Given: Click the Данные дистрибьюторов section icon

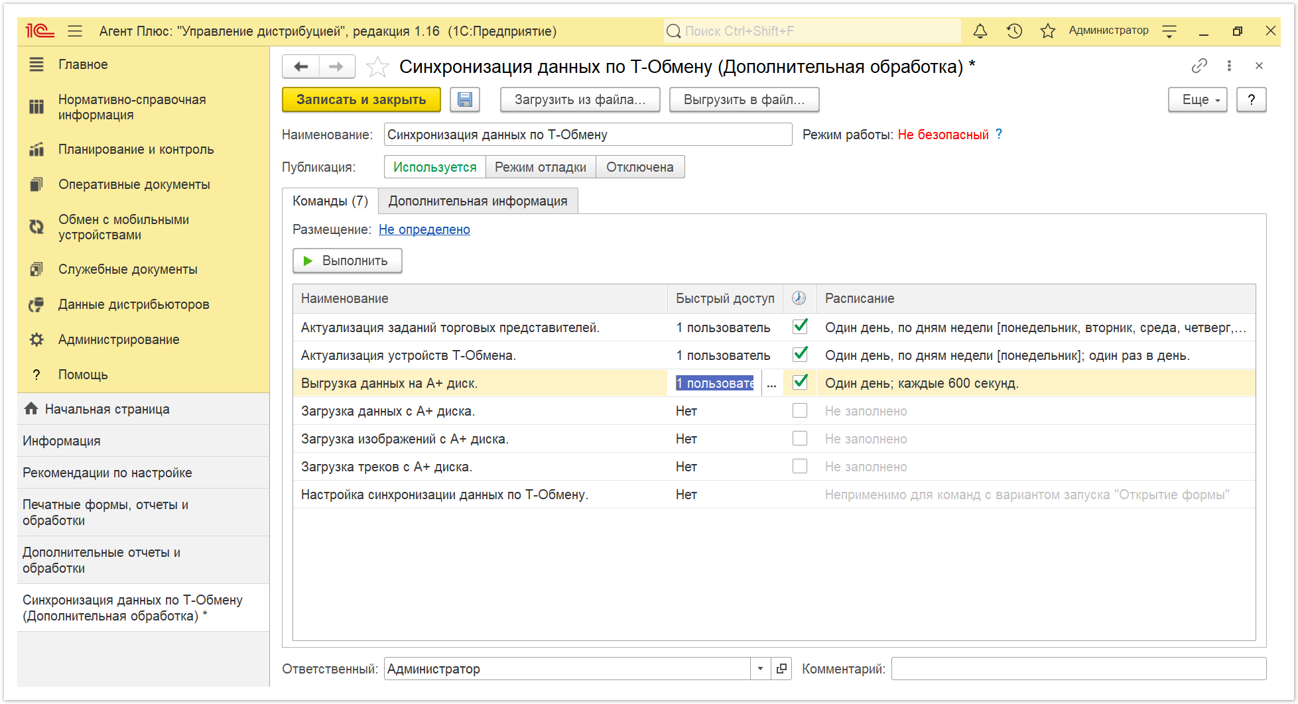Looking at the screenshot, I should pos(36,304).
